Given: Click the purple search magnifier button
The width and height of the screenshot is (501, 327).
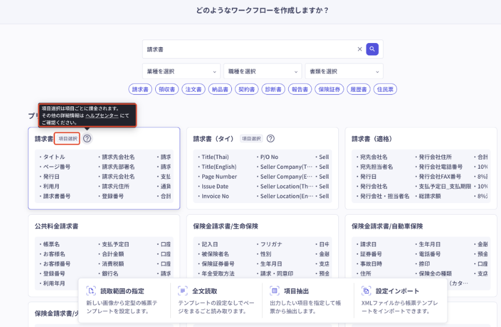Looking at the screenshot, I should tap(373, 49).
